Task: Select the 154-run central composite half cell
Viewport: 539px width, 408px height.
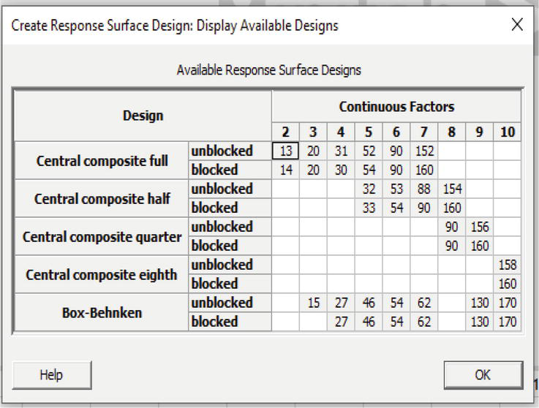Action: pyautogui.click(x=452, y=189)
